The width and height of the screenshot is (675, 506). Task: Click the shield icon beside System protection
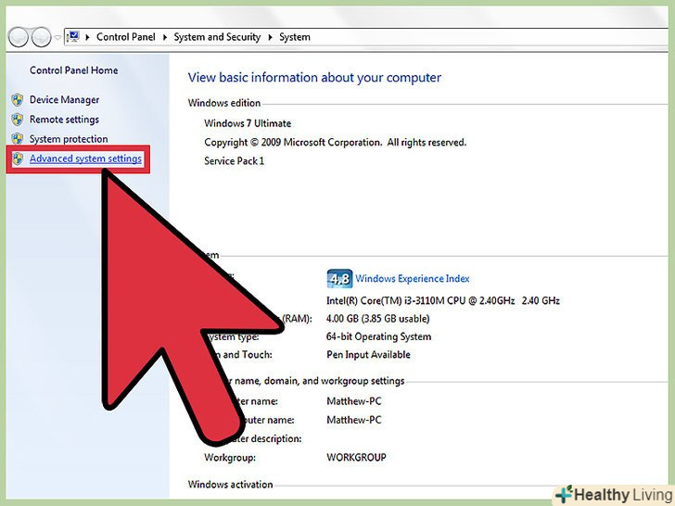(x=18, y=139)
